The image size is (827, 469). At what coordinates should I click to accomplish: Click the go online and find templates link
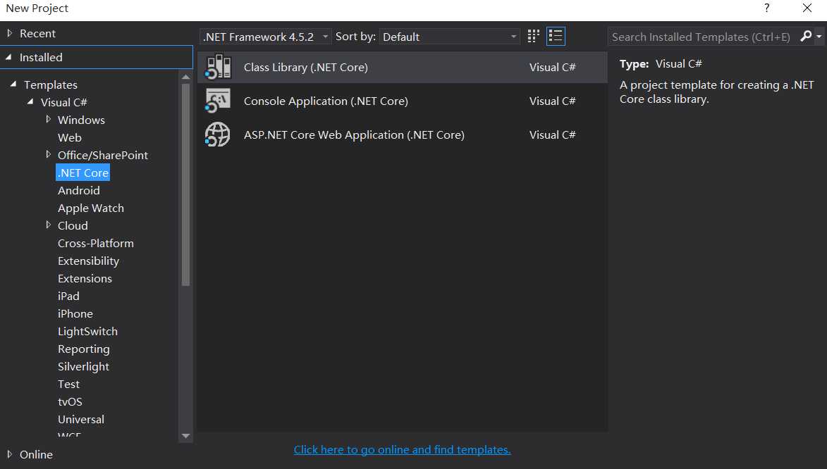point(402,449)
